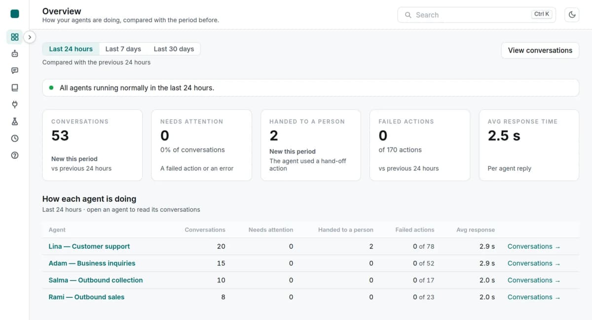Open the Conversations link in Rami's row
Screen dimensions: 592x320
point(534,297)
